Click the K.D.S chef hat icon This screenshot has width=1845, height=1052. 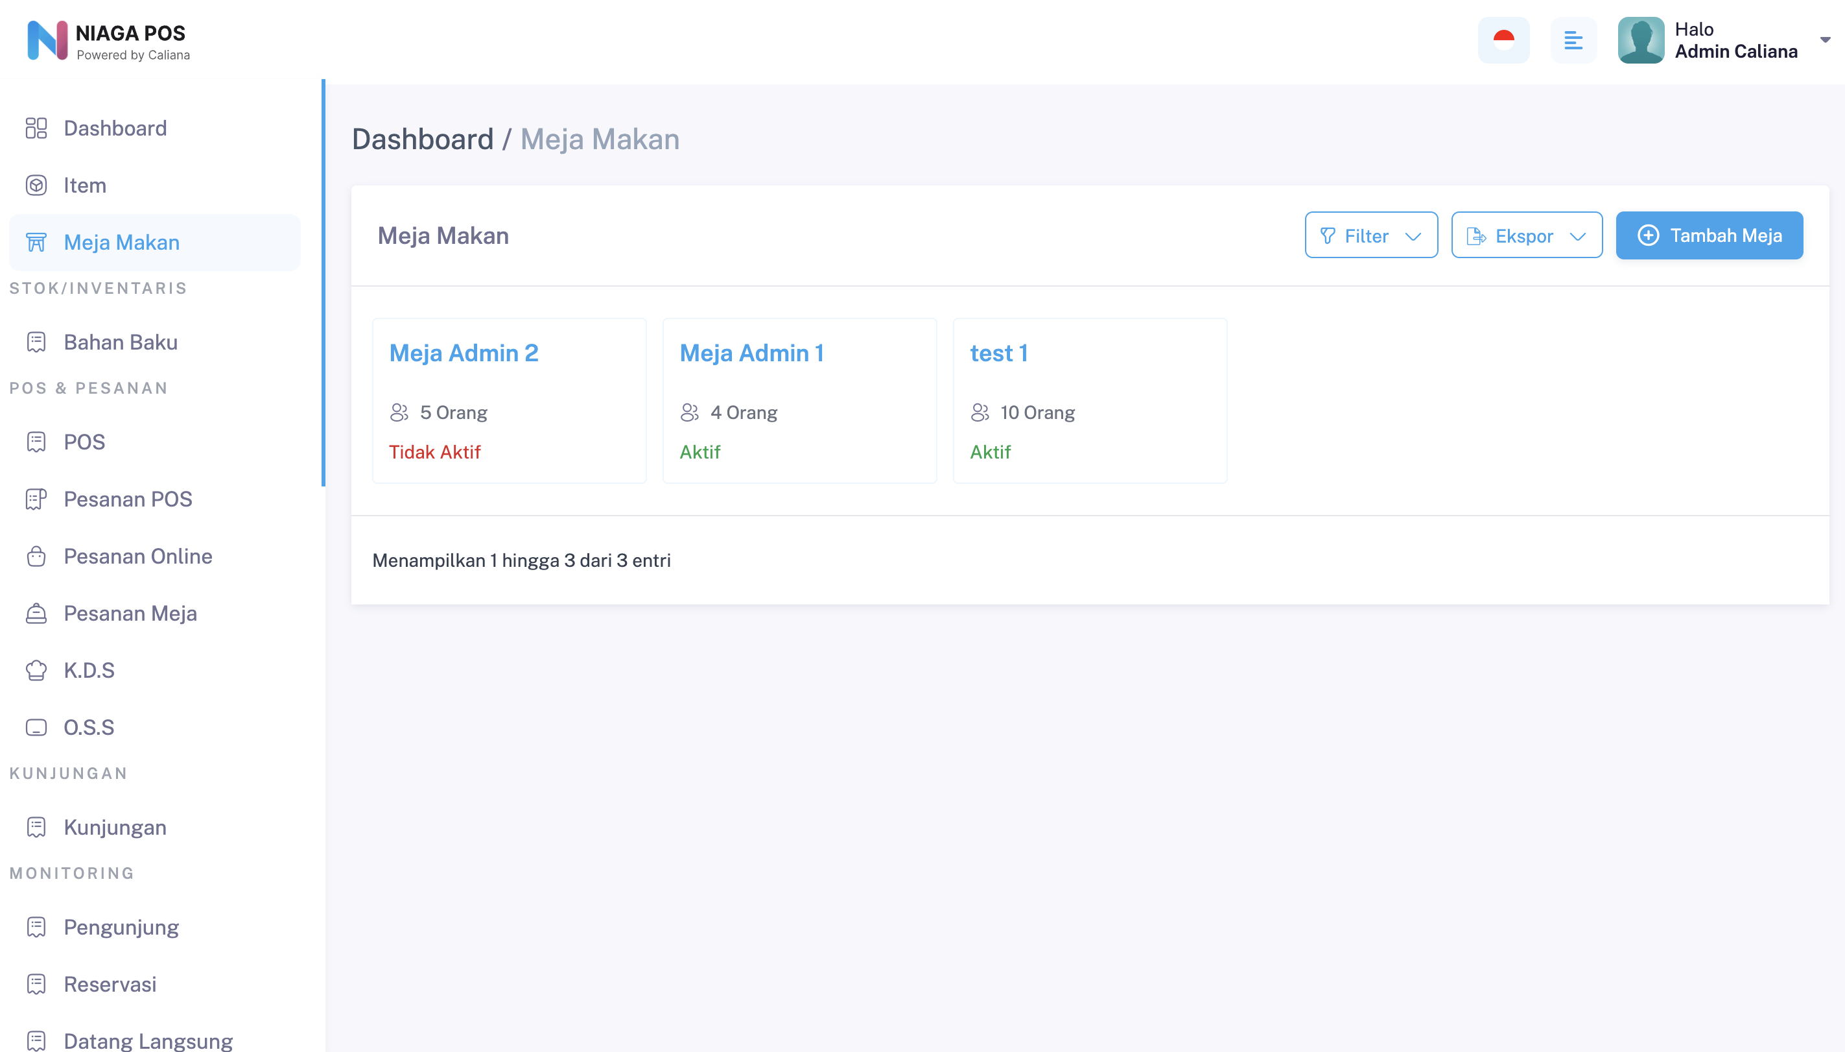click(36, 671)
